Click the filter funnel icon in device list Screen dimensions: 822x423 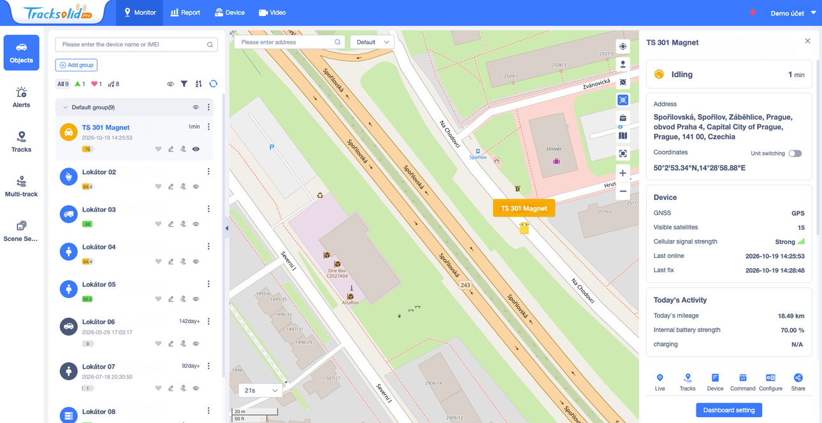click(x=184, y=83)
